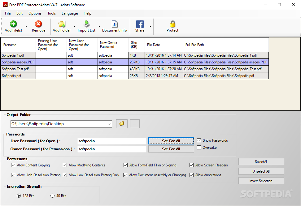Click the New Owner Password column header

pyautogui.click(x=113, y=45)
